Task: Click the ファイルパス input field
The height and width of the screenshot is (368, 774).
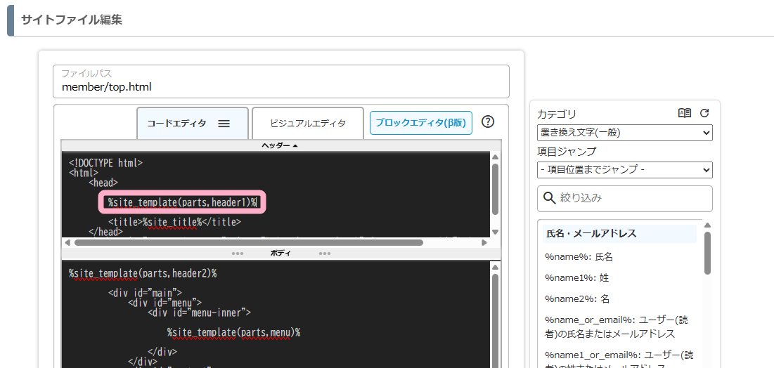Action: tap(281, 87)
